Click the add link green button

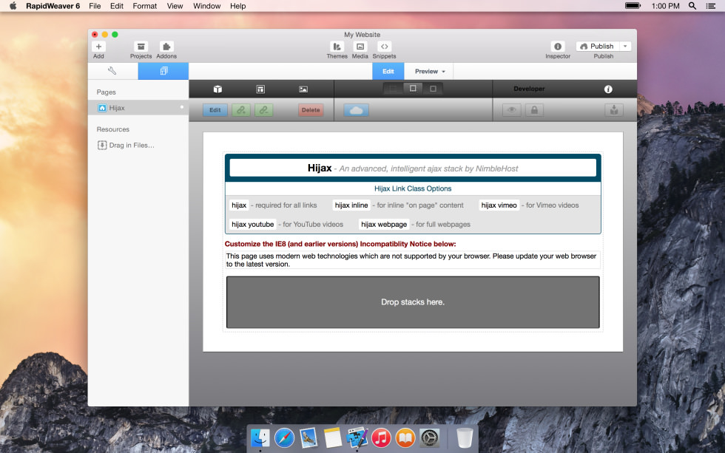click(x=241, y=110)
